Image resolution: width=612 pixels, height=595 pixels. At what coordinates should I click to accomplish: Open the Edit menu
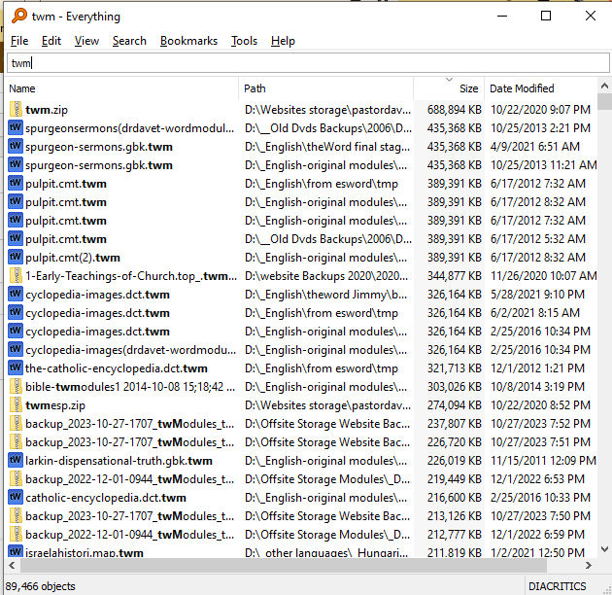[x=51, y=41]
